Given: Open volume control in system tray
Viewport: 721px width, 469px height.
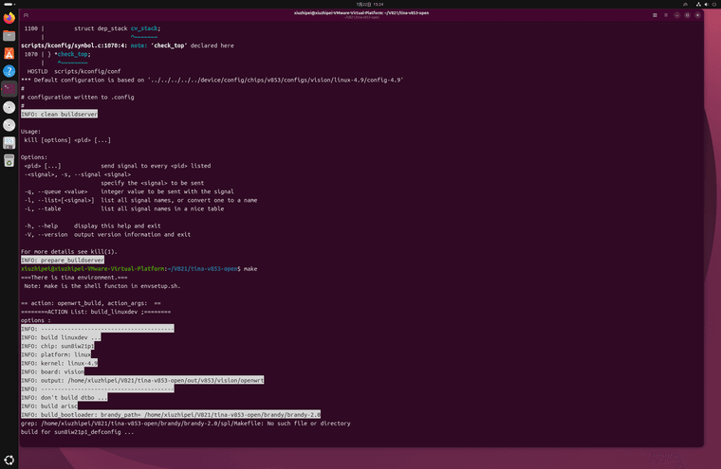Looking at the screenshot, I should pyautogui.click(x=706, y=4).
